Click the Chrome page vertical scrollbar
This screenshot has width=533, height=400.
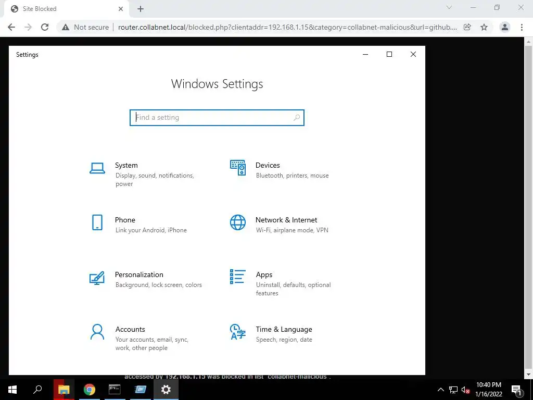click(x=529, y=208)
